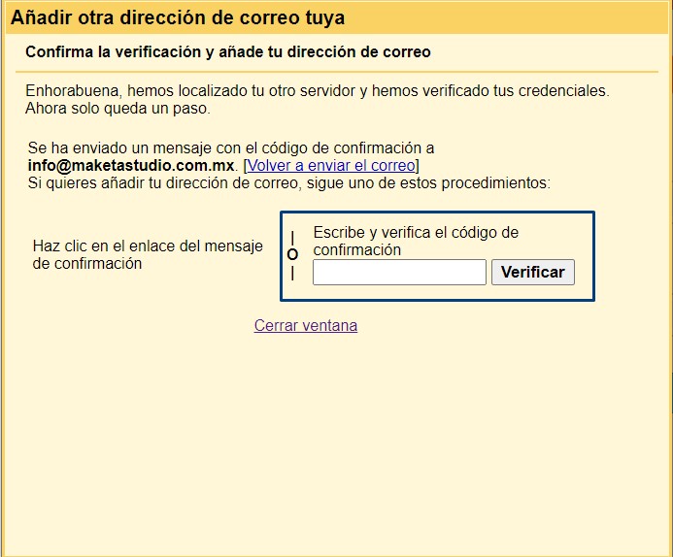Open the 'Volver a enviar el correo' link
This screenshot has height=557, width=673.
click(x=331, y=165)
